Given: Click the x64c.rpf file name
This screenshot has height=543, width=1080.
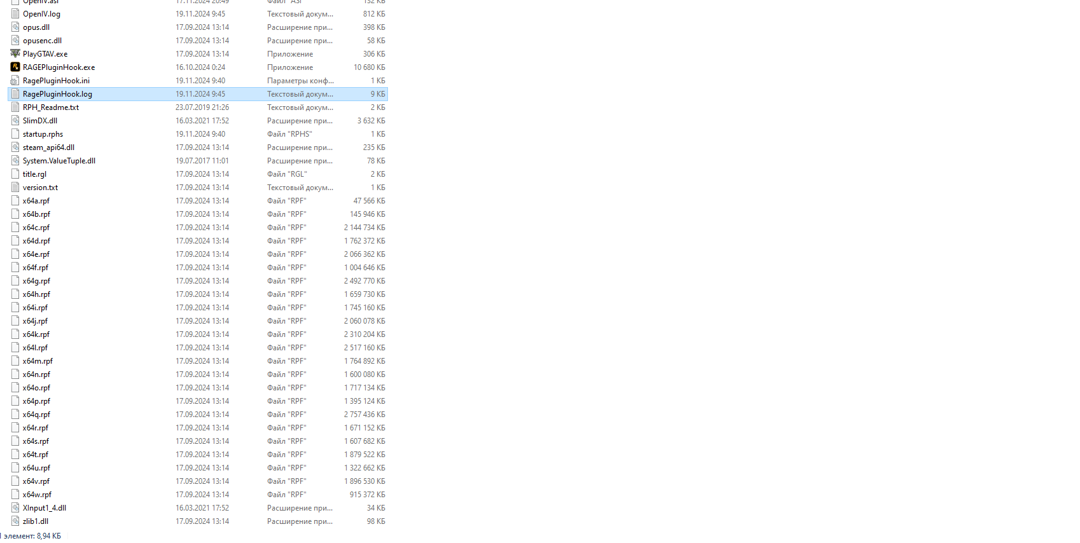Looking at the screenshot, I should pyautogui.click(x=36, y=228).
